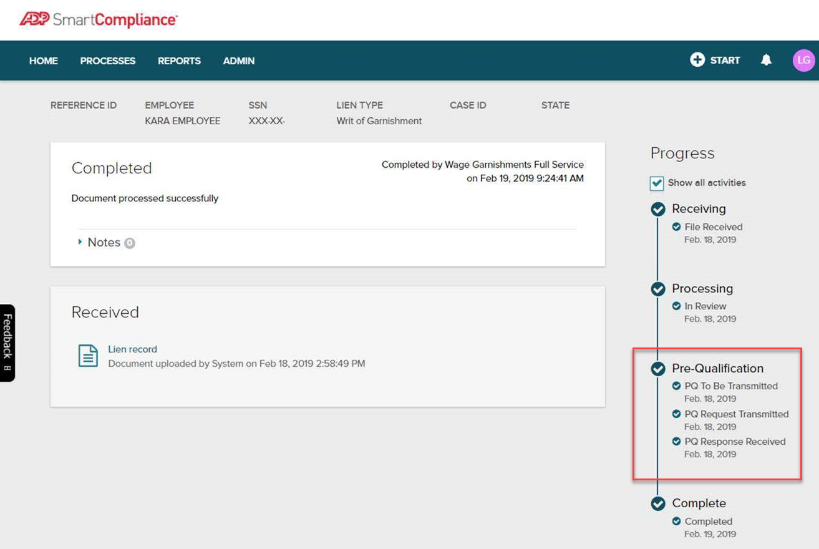Click the REFERENCE ID header
Viewport: 819px width, 549px height.
(84, 105)
